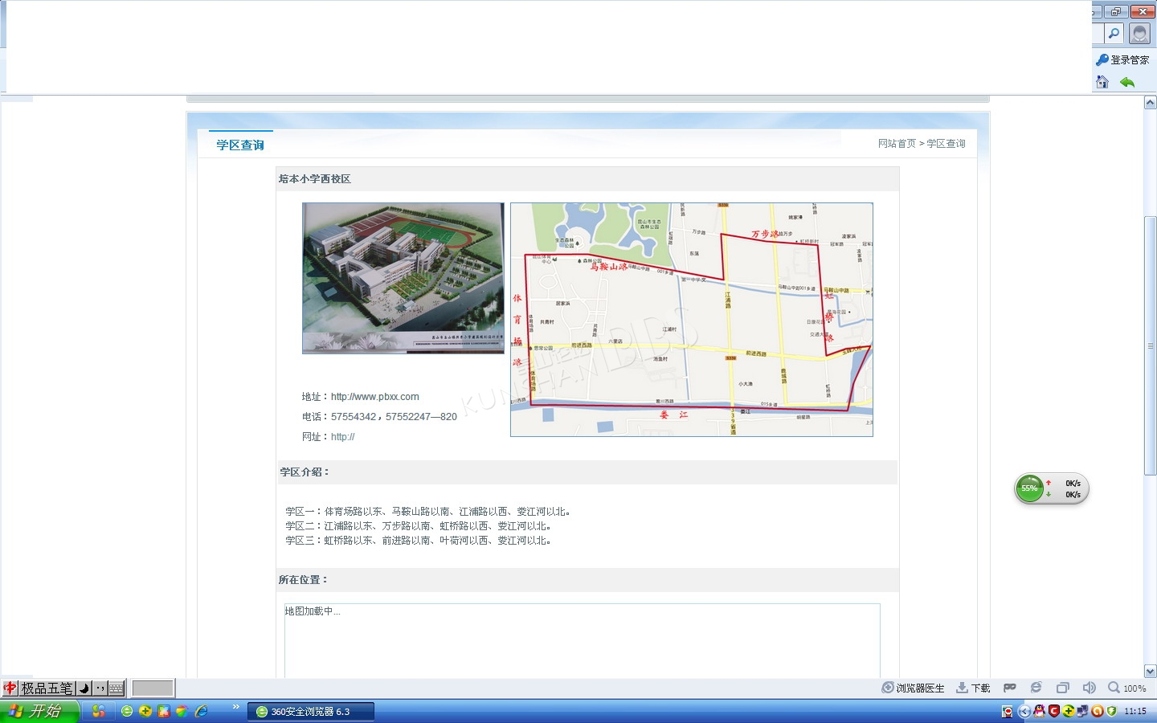
Task: Click the browser search magnifier icon
Action: (x=1114, y=33)
